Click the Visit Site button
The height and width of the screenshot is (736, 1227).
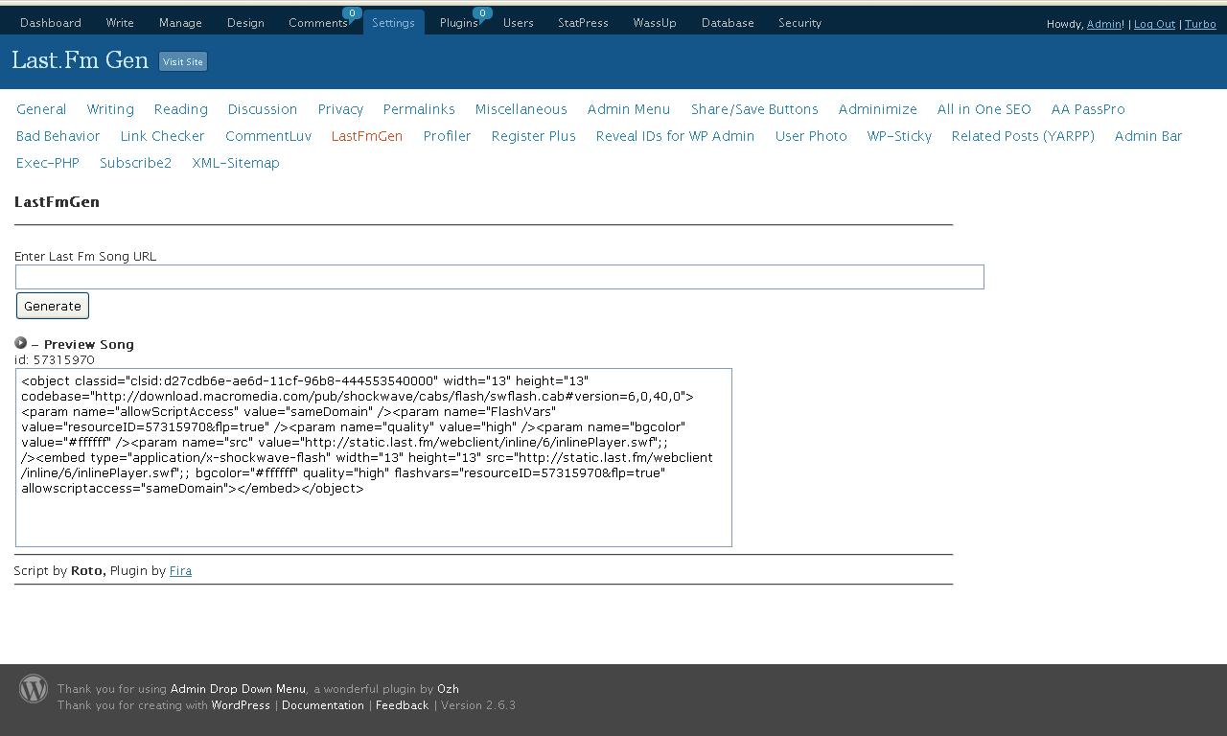point(183,61)
